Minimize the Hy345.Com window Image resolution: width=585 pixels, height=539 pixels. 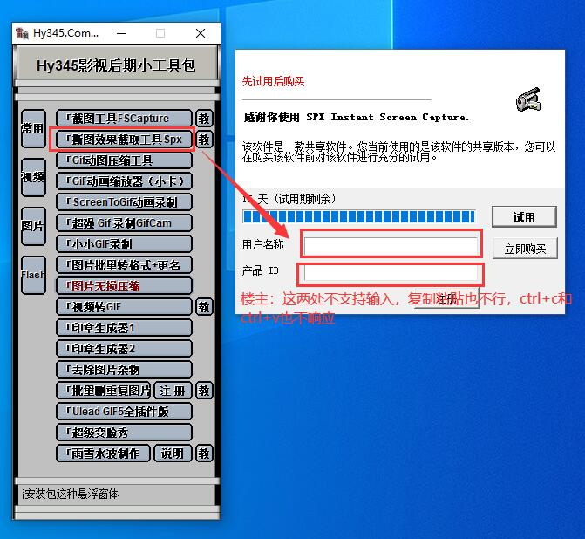(x=121, y=33)
